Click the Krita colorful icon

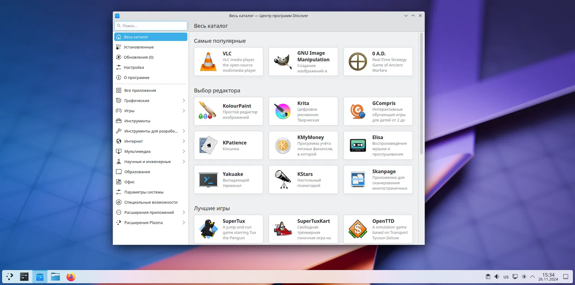pyautogui.click(x=283, y=111)
